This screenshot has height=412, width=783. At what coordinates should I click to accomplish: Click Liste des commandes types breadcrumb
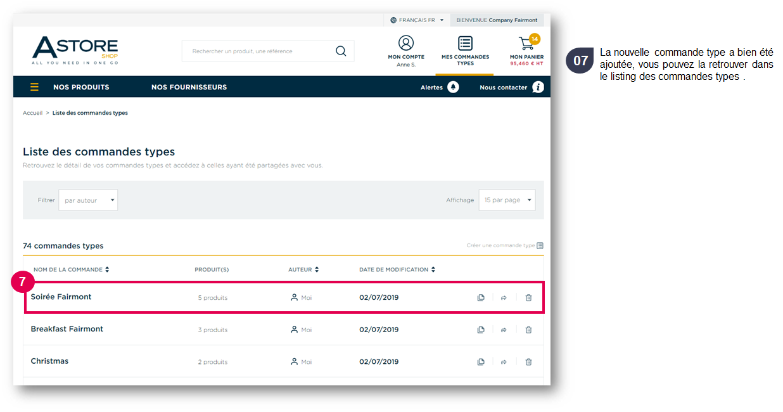(x=90, y=113)
